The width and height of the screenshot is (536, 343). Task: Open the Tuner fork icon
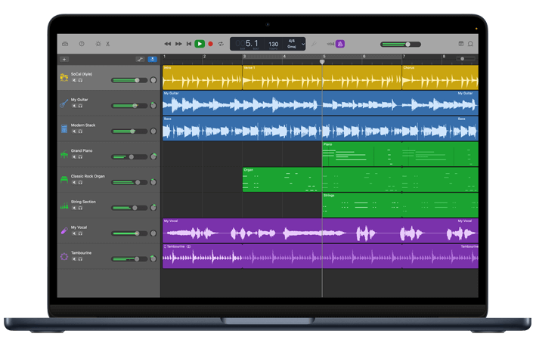tap(314, 44)
